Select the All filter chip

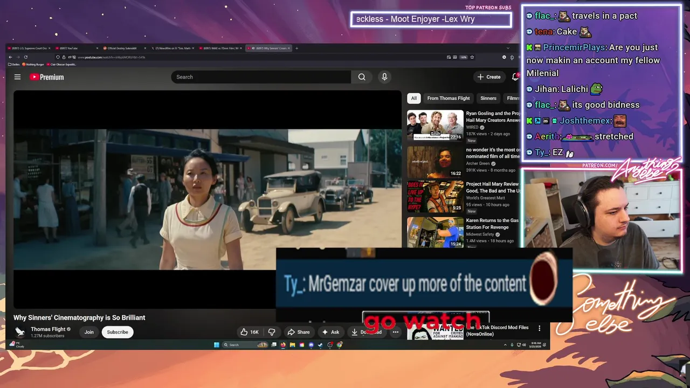413,98
